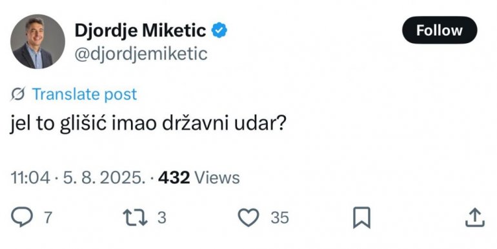The height and width of the screenshot is (249, 497).
Task: Show the 35 likes count
Action: click(280, 217)
